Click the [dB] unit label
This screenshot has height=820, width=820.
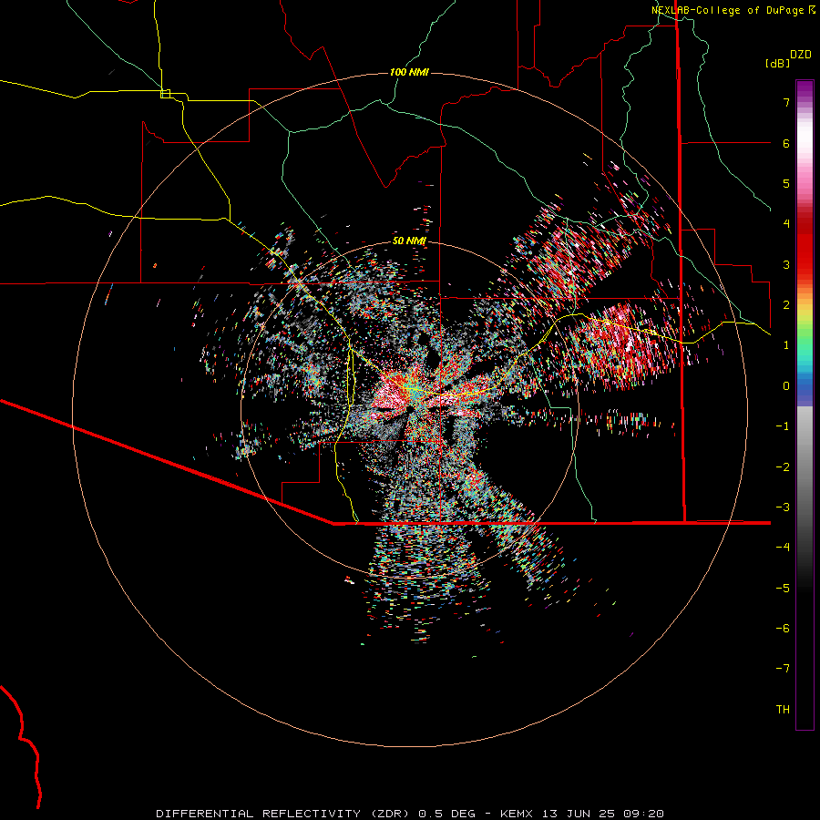(777, 63)
